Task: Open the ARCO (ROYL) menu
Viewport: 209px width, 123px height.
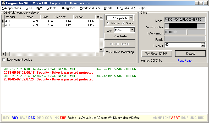Action: 126,8
